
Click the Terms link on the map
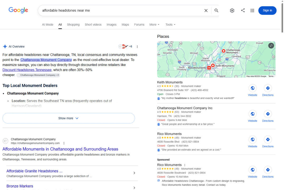point(271,76)
